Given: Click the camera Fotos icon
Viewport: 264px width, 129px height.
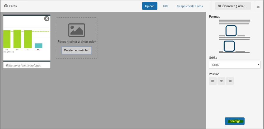Looking at the screenshot, I should pyautogui.click(x=6, y=6).
